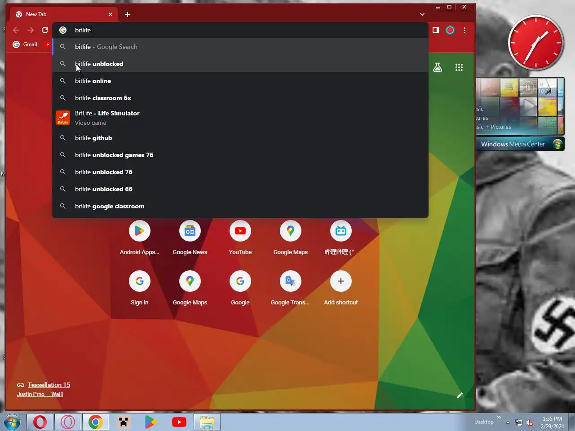Click in the address bar containing bitlife
575x431 pixels.
[x=240, y=30]
